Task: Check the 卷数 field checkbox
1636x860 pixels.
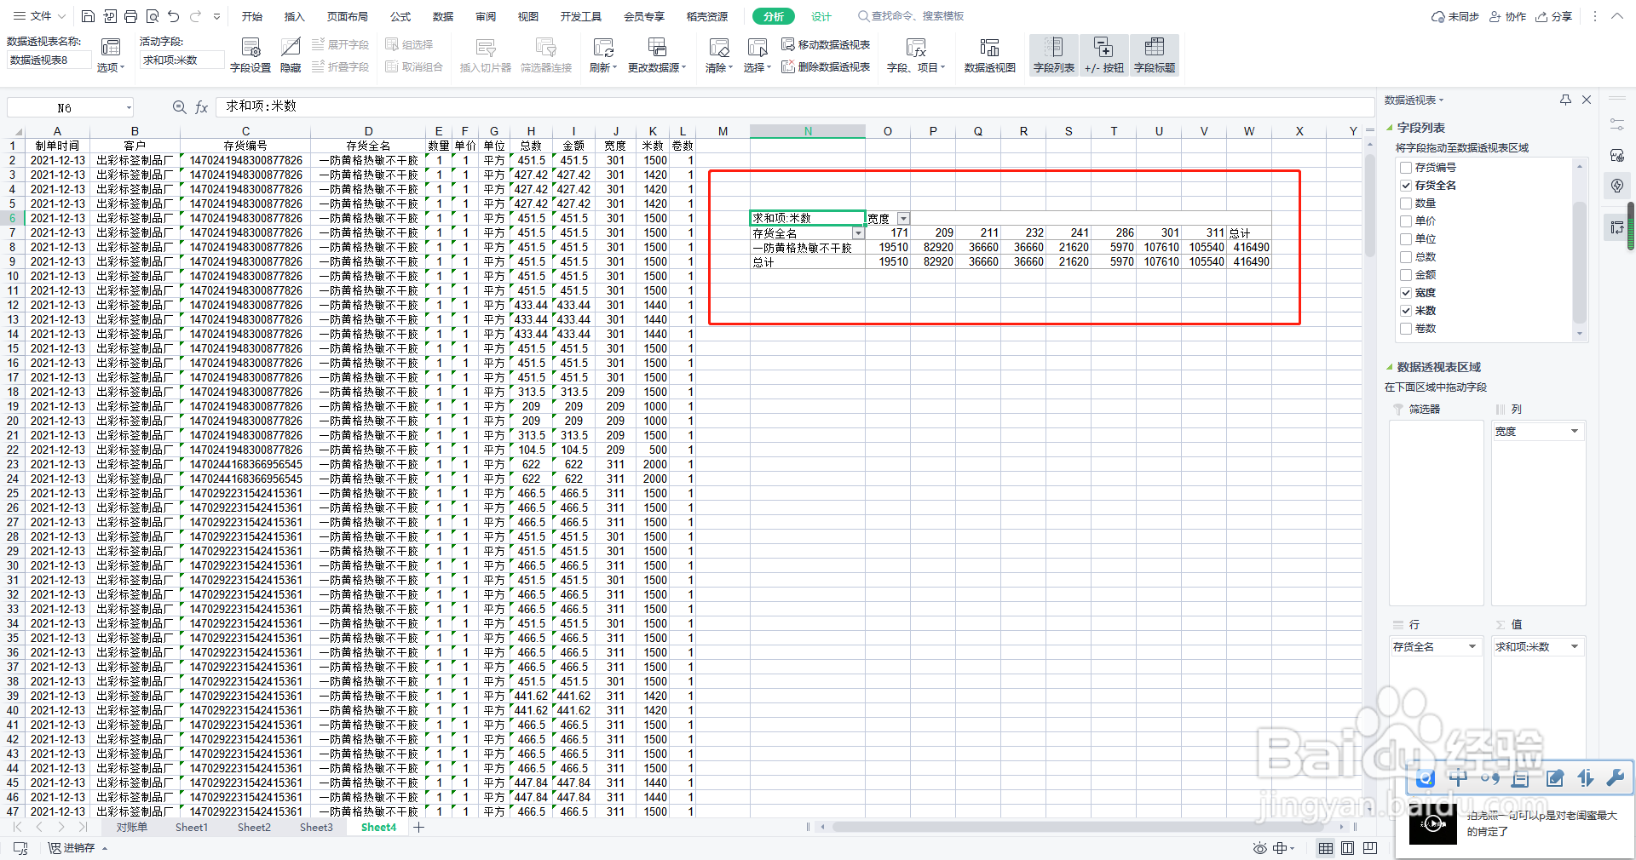Action: tap(1406, 329)
